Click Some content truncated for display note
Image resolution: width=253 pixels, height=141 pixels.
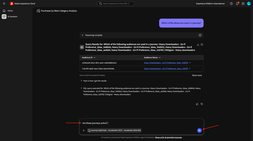click(92, 75)
